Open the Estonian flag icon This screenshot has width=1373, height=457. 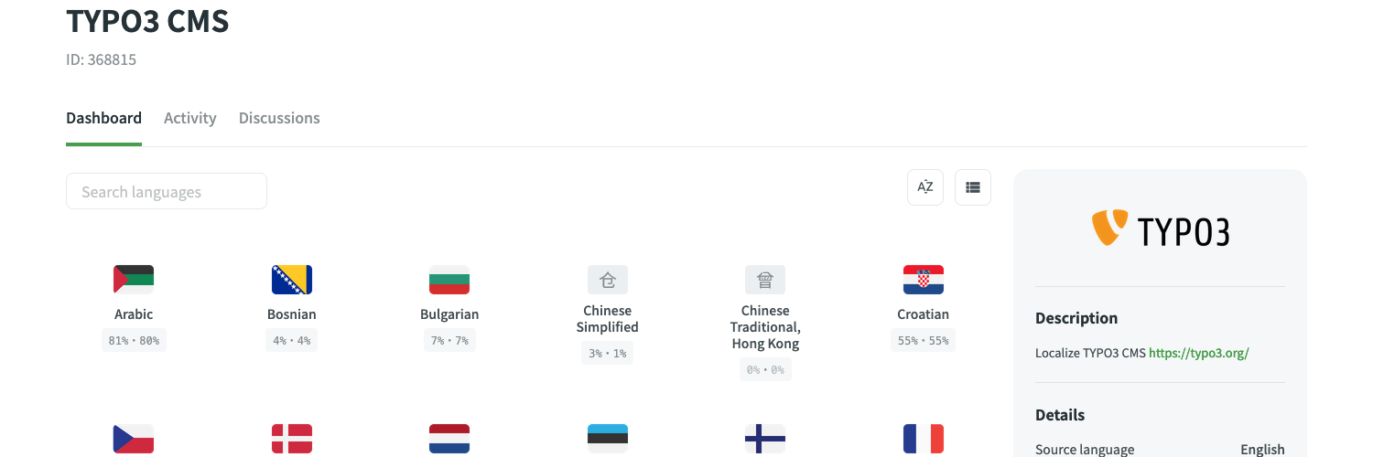pyautogui.click(x=608, y=439)
